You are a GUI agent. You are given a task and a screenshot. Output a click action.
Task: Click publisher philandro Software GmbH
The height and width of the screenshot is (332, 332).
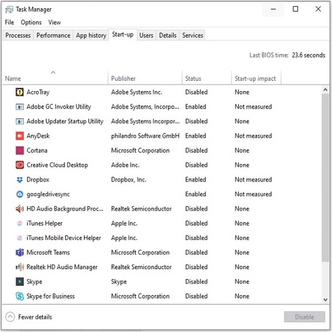point(145,136)
